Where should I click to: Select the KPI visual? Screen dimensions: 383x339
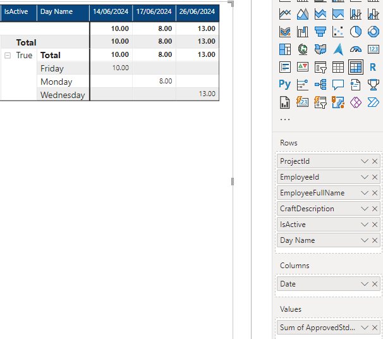[x=302, y=67]
